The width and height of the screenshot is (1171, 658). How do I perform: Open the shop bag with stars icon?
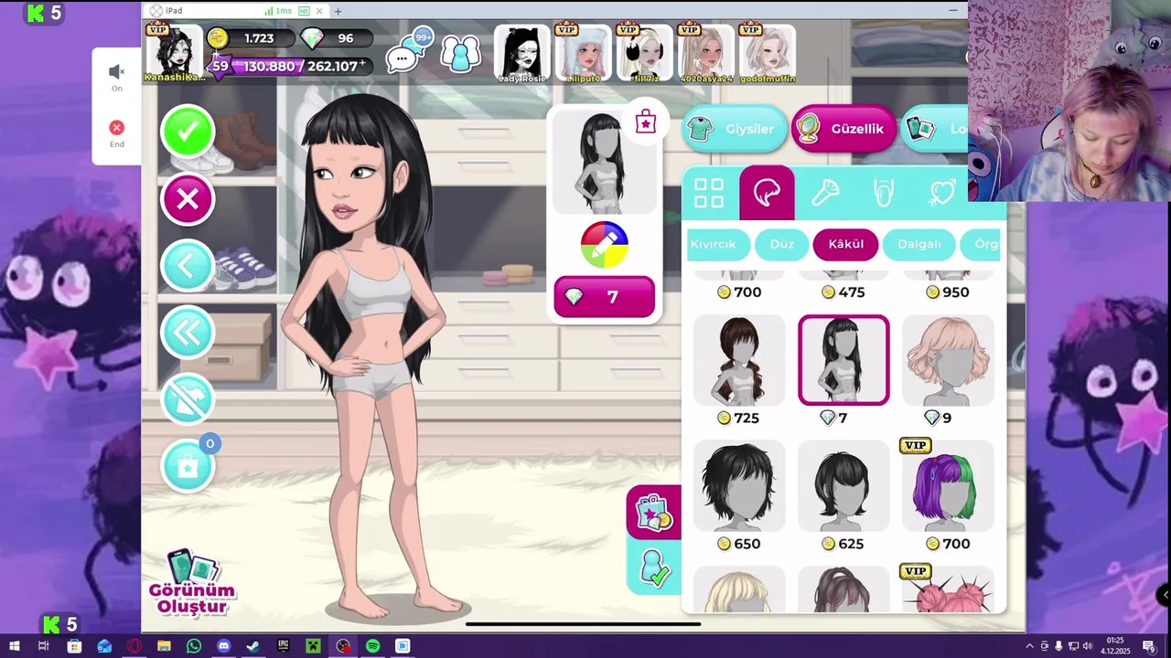coord(654,512)
